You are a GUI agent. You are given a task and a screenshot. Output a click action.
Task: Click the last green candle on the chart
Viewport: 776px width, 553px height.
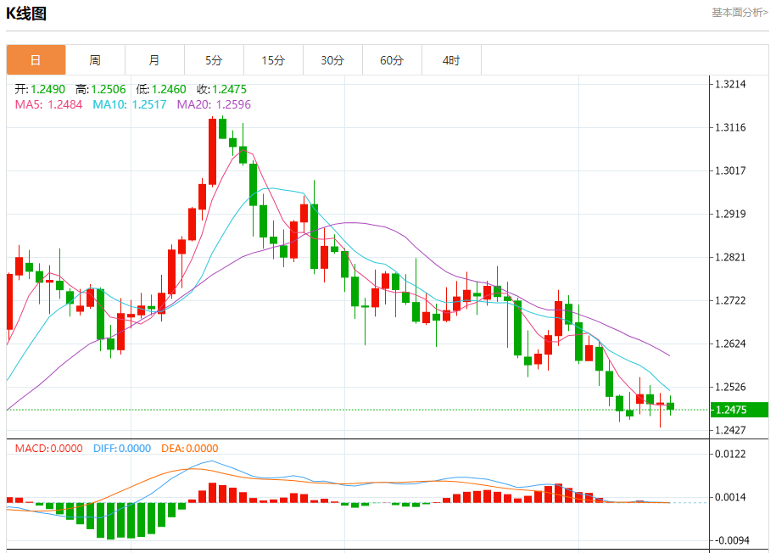pyautogui.click(x=670, y=406)
